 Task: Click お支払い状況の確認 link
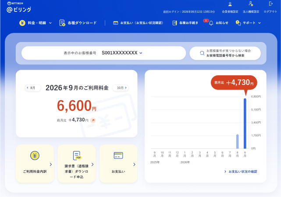coord(241,172)
